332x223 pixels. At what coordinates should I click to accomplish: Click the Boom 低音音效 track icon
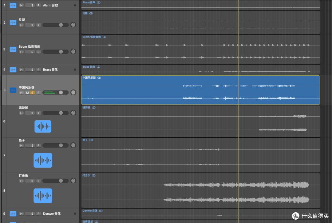pyautogui.click(x=13, y=49)
